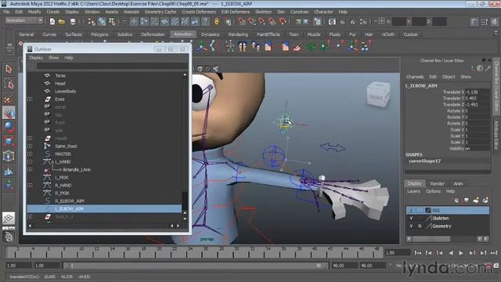Select the Scale tool in the toolbox
This screenshot has width=501, height=282.
pos(9,141)
